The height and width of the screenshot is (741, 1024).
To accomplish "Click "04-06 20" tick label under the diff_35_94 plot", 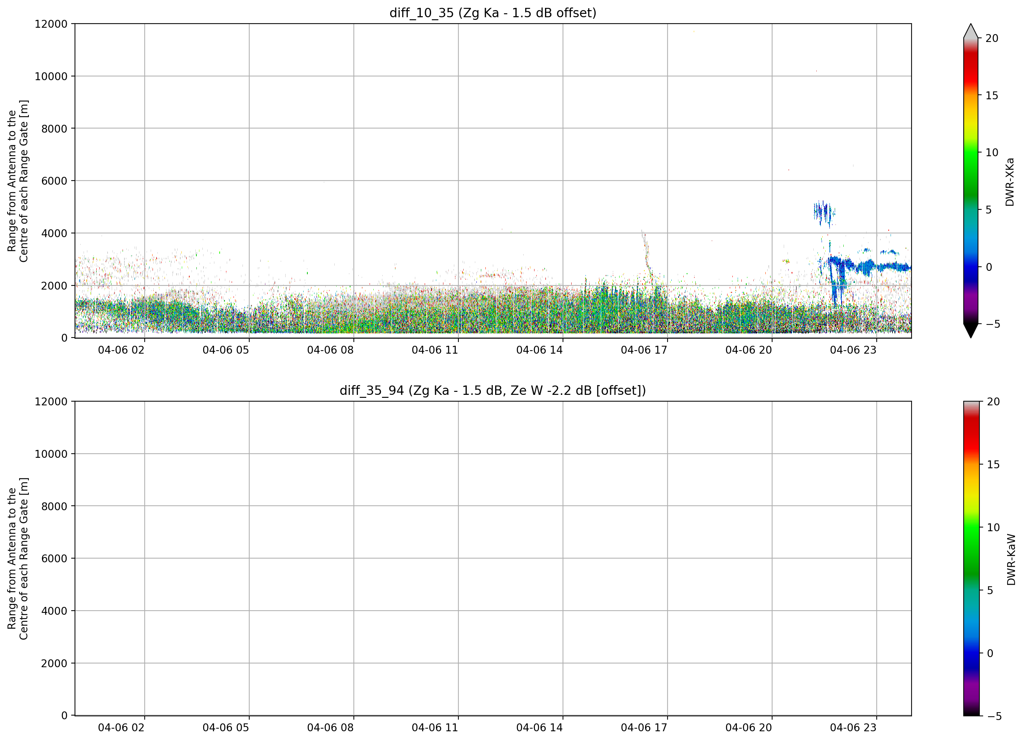I will [x=749, y=728].
